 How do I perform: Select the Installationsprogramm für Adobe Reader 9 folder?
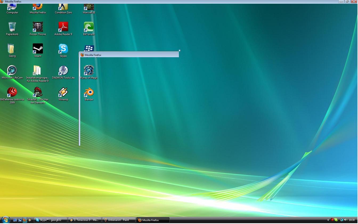point(38,74)
